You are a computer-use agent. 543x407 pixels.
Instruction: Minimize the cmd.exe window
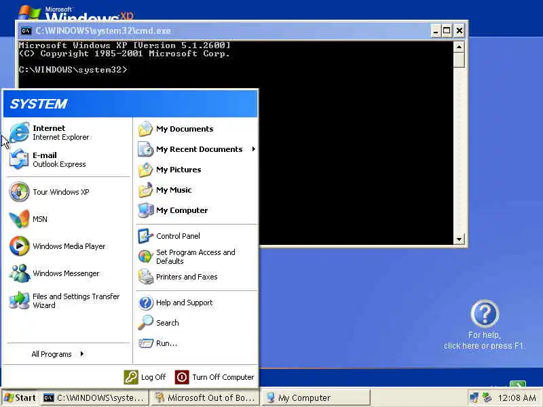[436, 31]
